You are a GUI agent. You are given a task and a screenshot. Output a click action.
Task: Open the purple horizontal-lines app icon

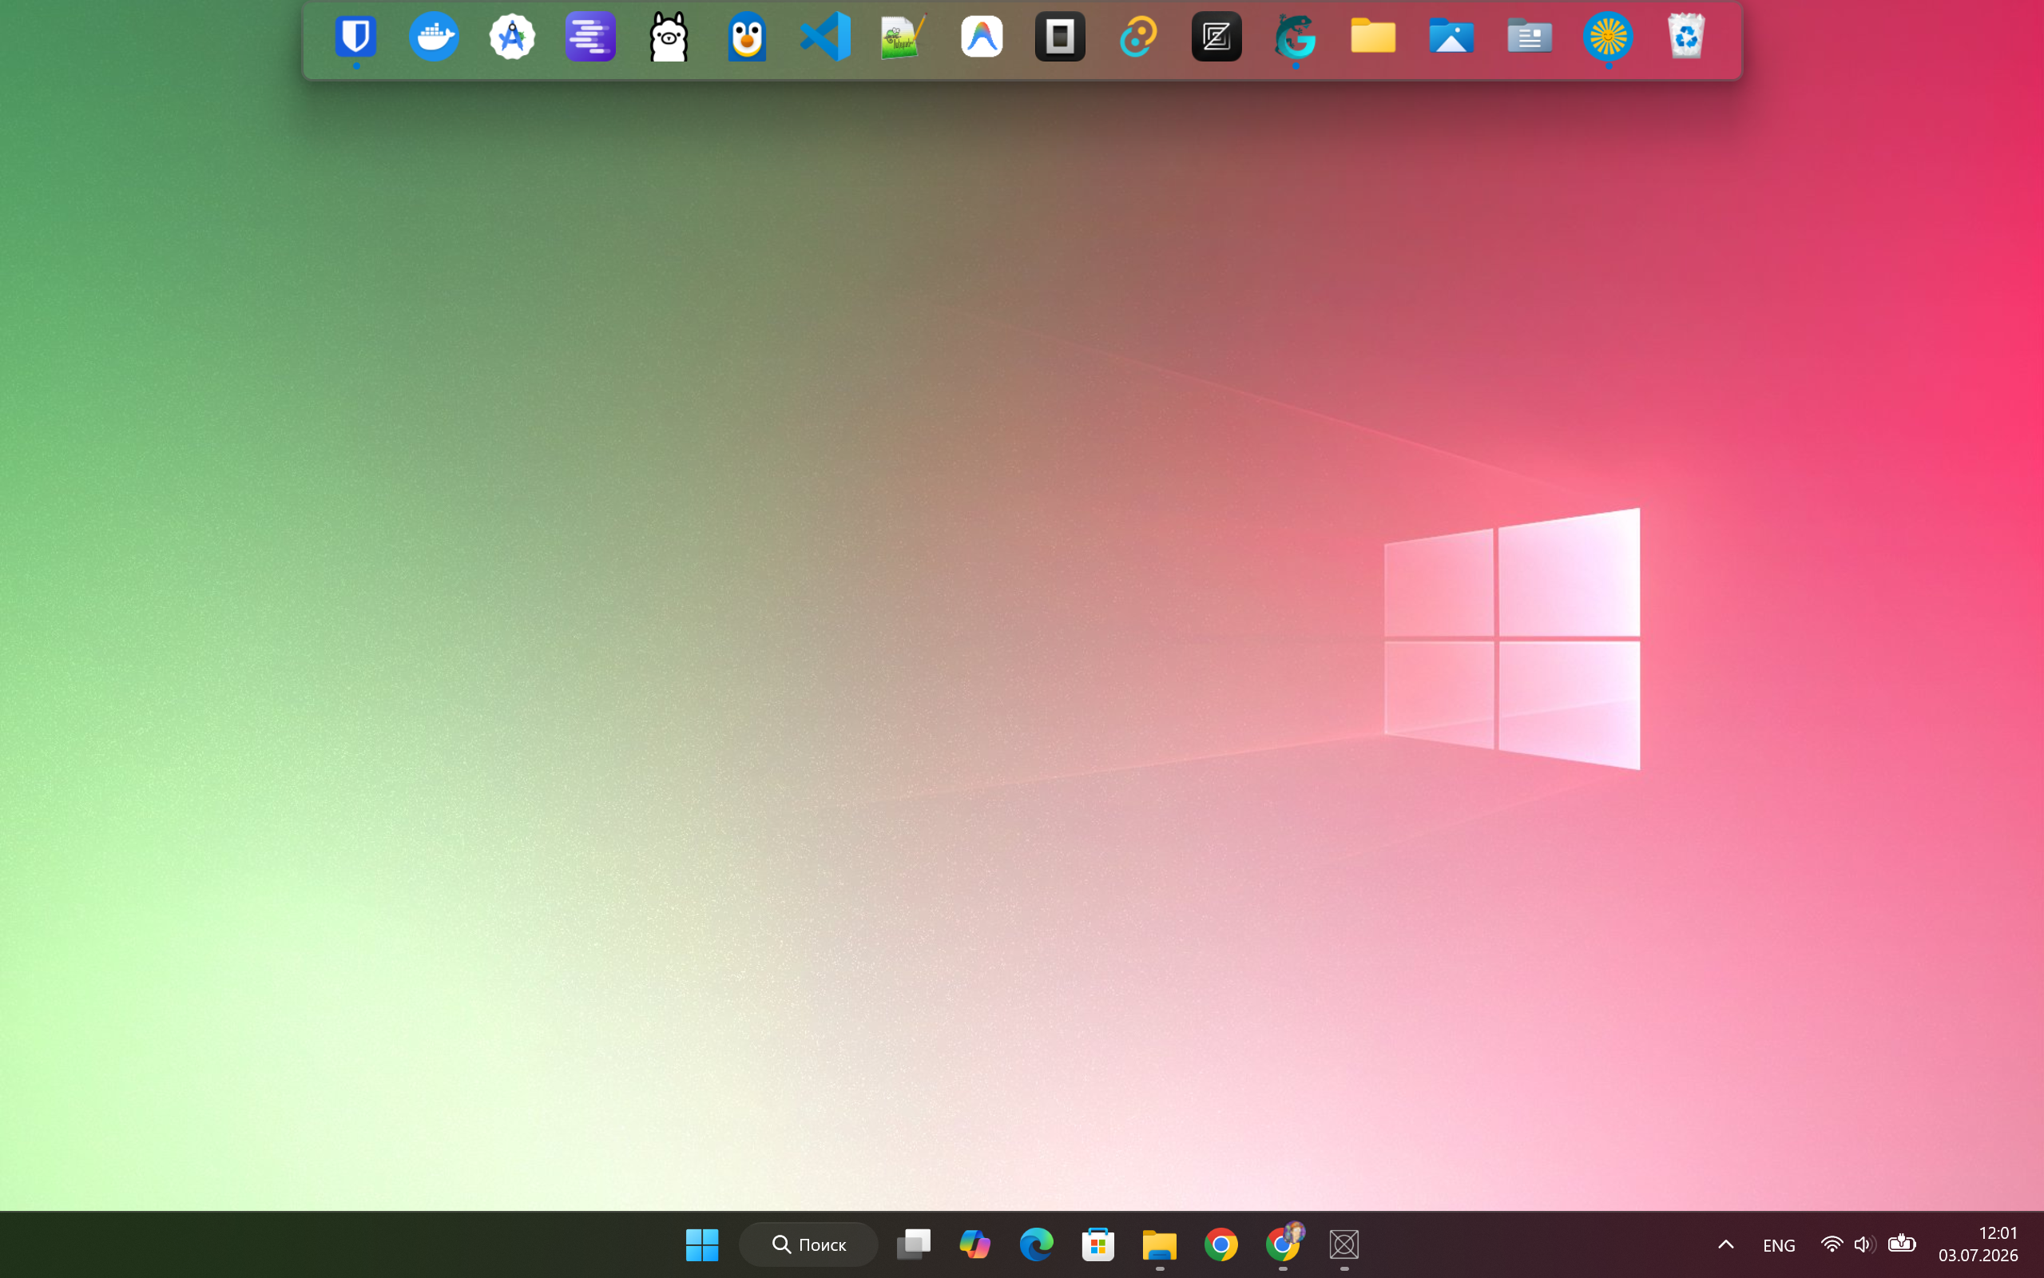[x=590, y=38]
